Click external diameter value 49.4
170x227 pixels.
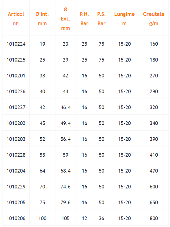pyautogui.click(x=65, y=123)
